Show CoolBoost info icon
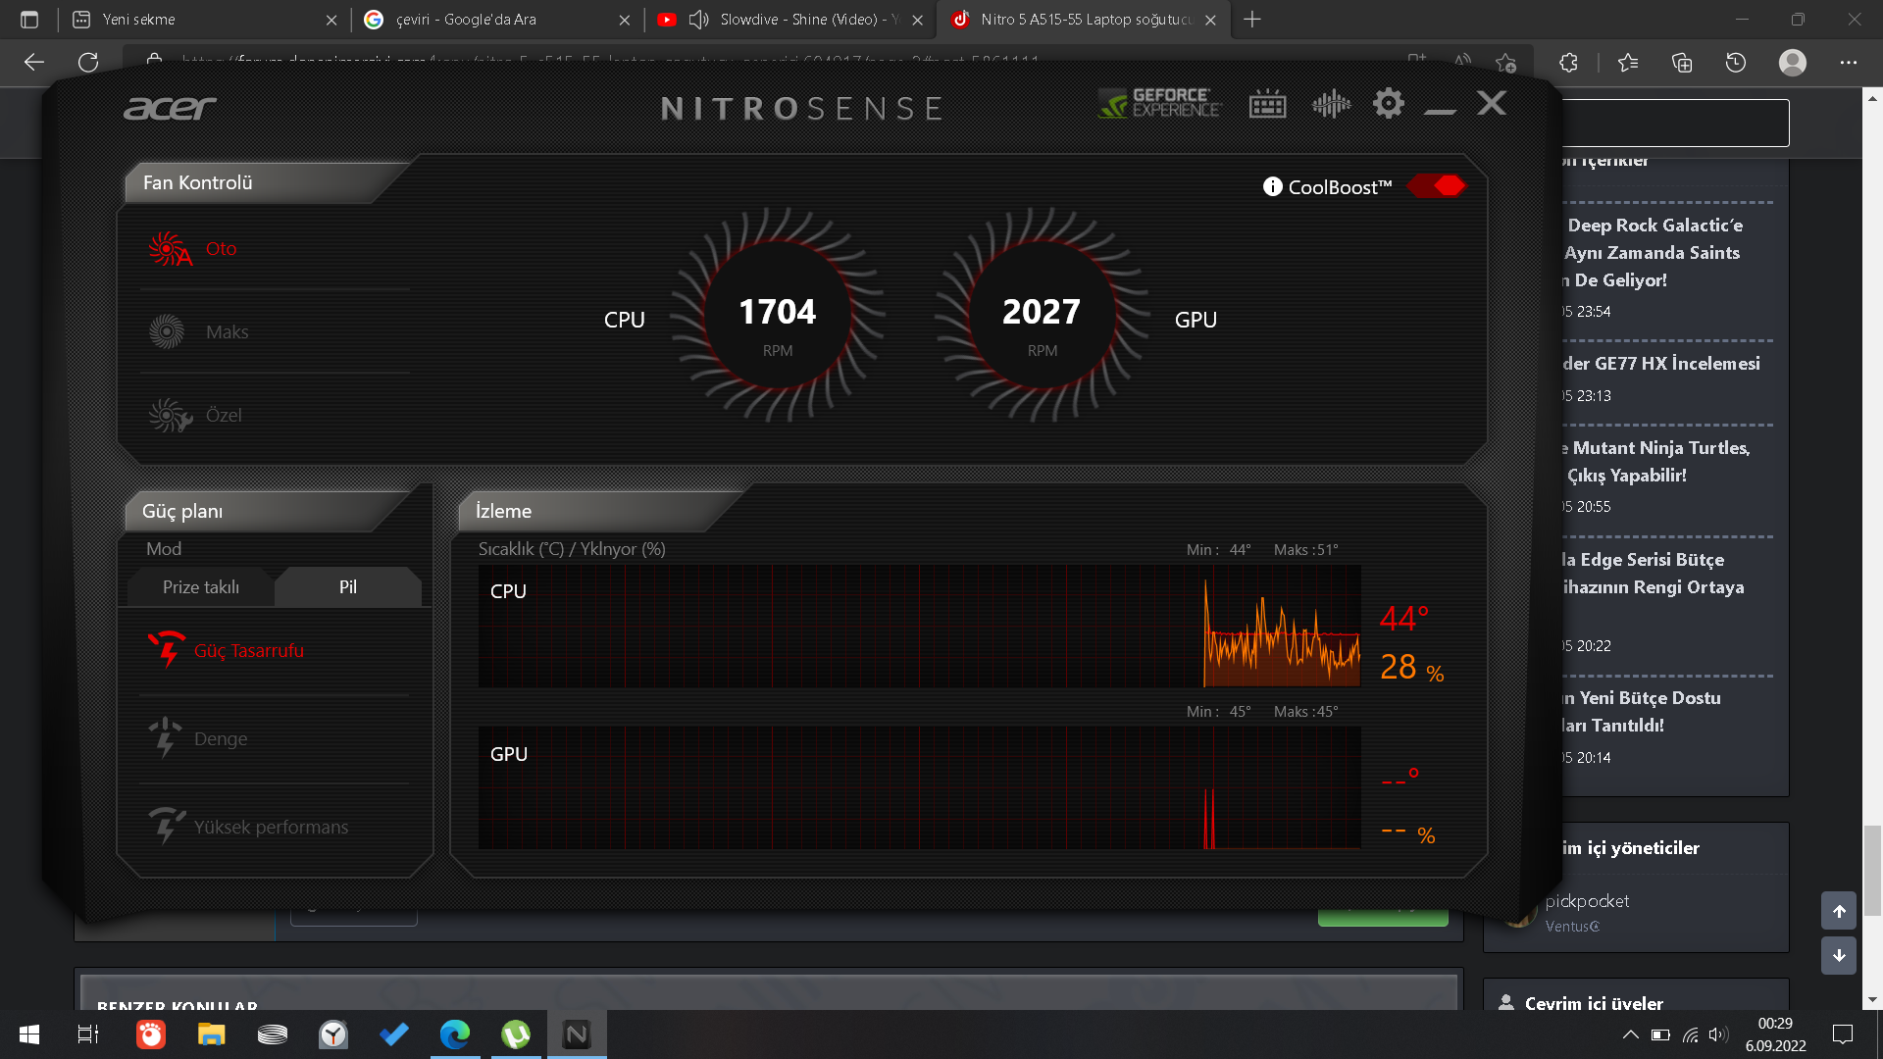Image resolution: width=1883 pixels, height=1059 pixels. pos(1273,186)
